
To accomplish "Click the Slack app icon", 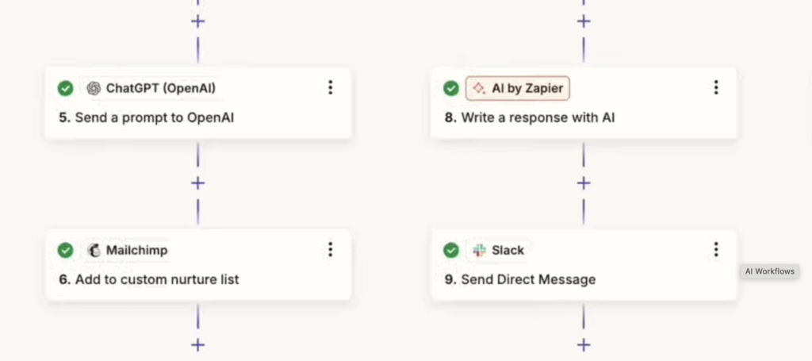I will [x=479, y=250].
